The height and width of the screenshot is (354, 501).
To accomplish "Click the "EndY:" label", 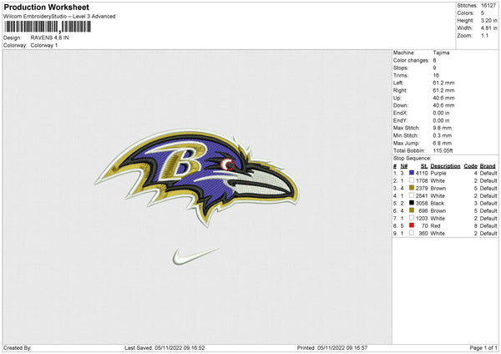I will click(400, 120).
